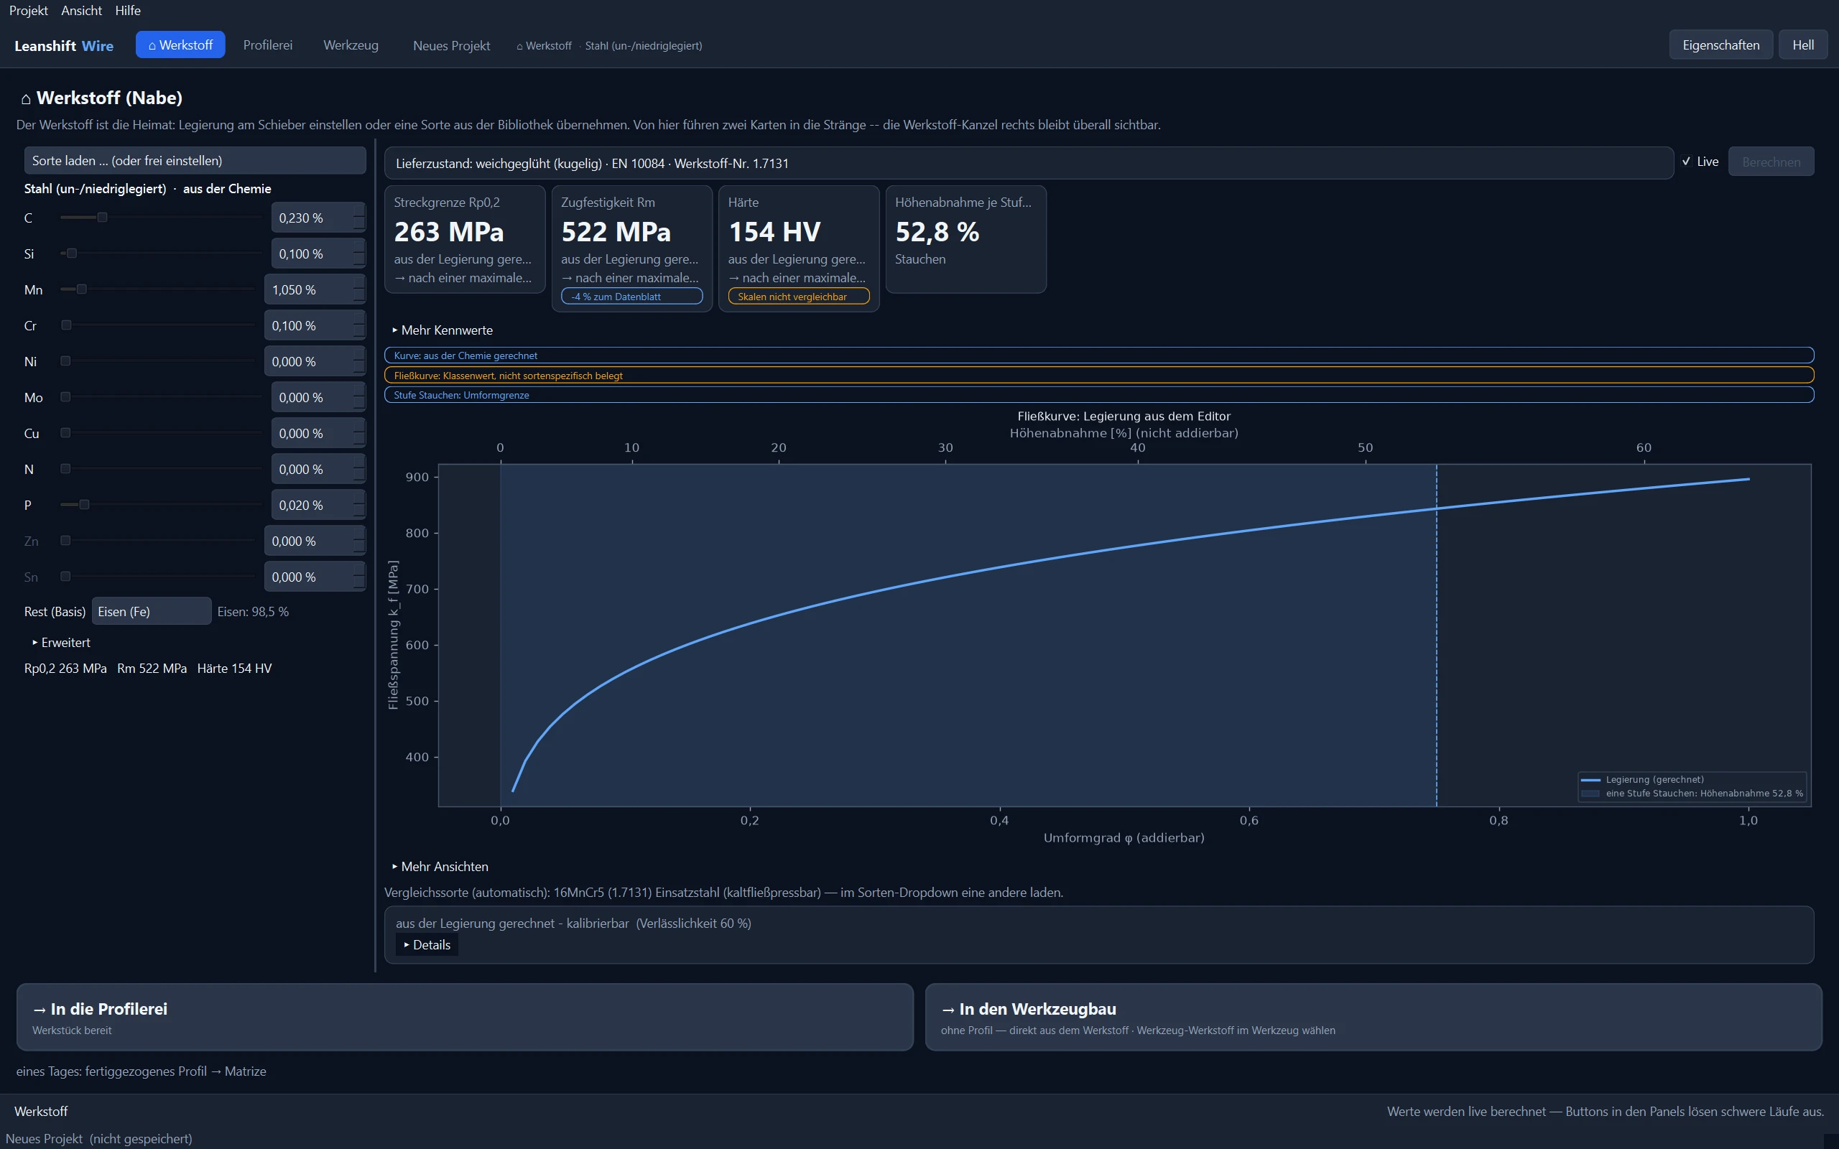Click 'Stufe Stauchen: Umformgrenze' banner

(x=1099, y=394)
